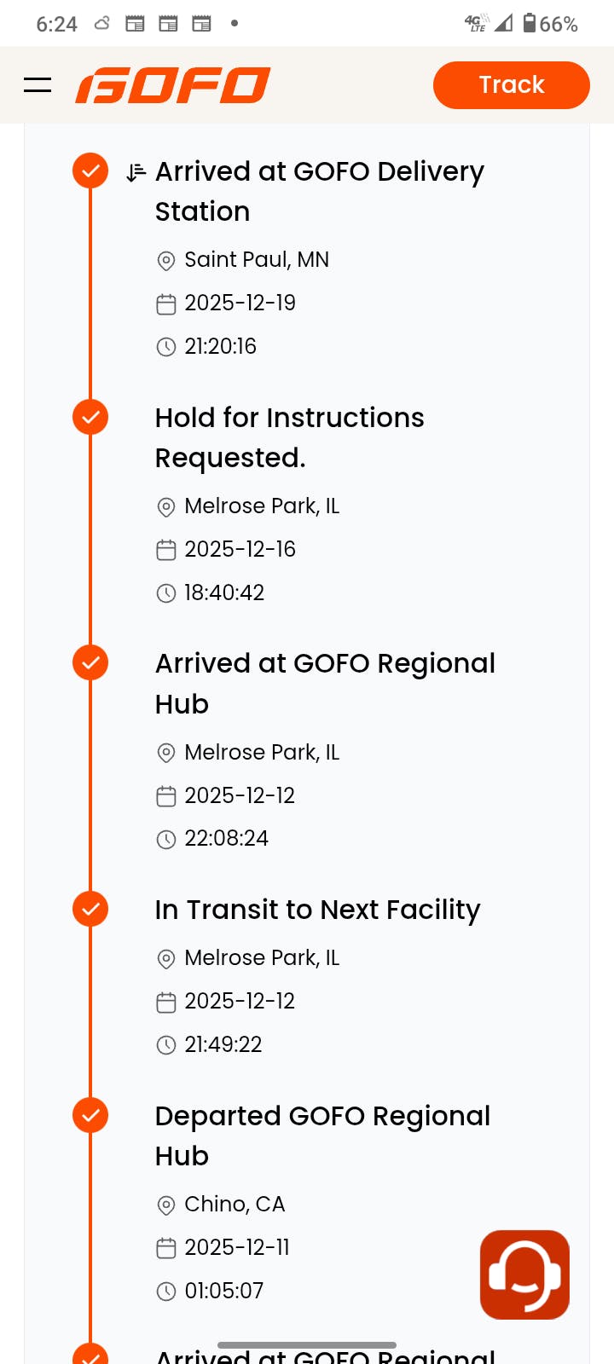614x1364 pixels.
Task: Select the Arrived at GOFO Delivery Station heading
Action: pos(319,191)
